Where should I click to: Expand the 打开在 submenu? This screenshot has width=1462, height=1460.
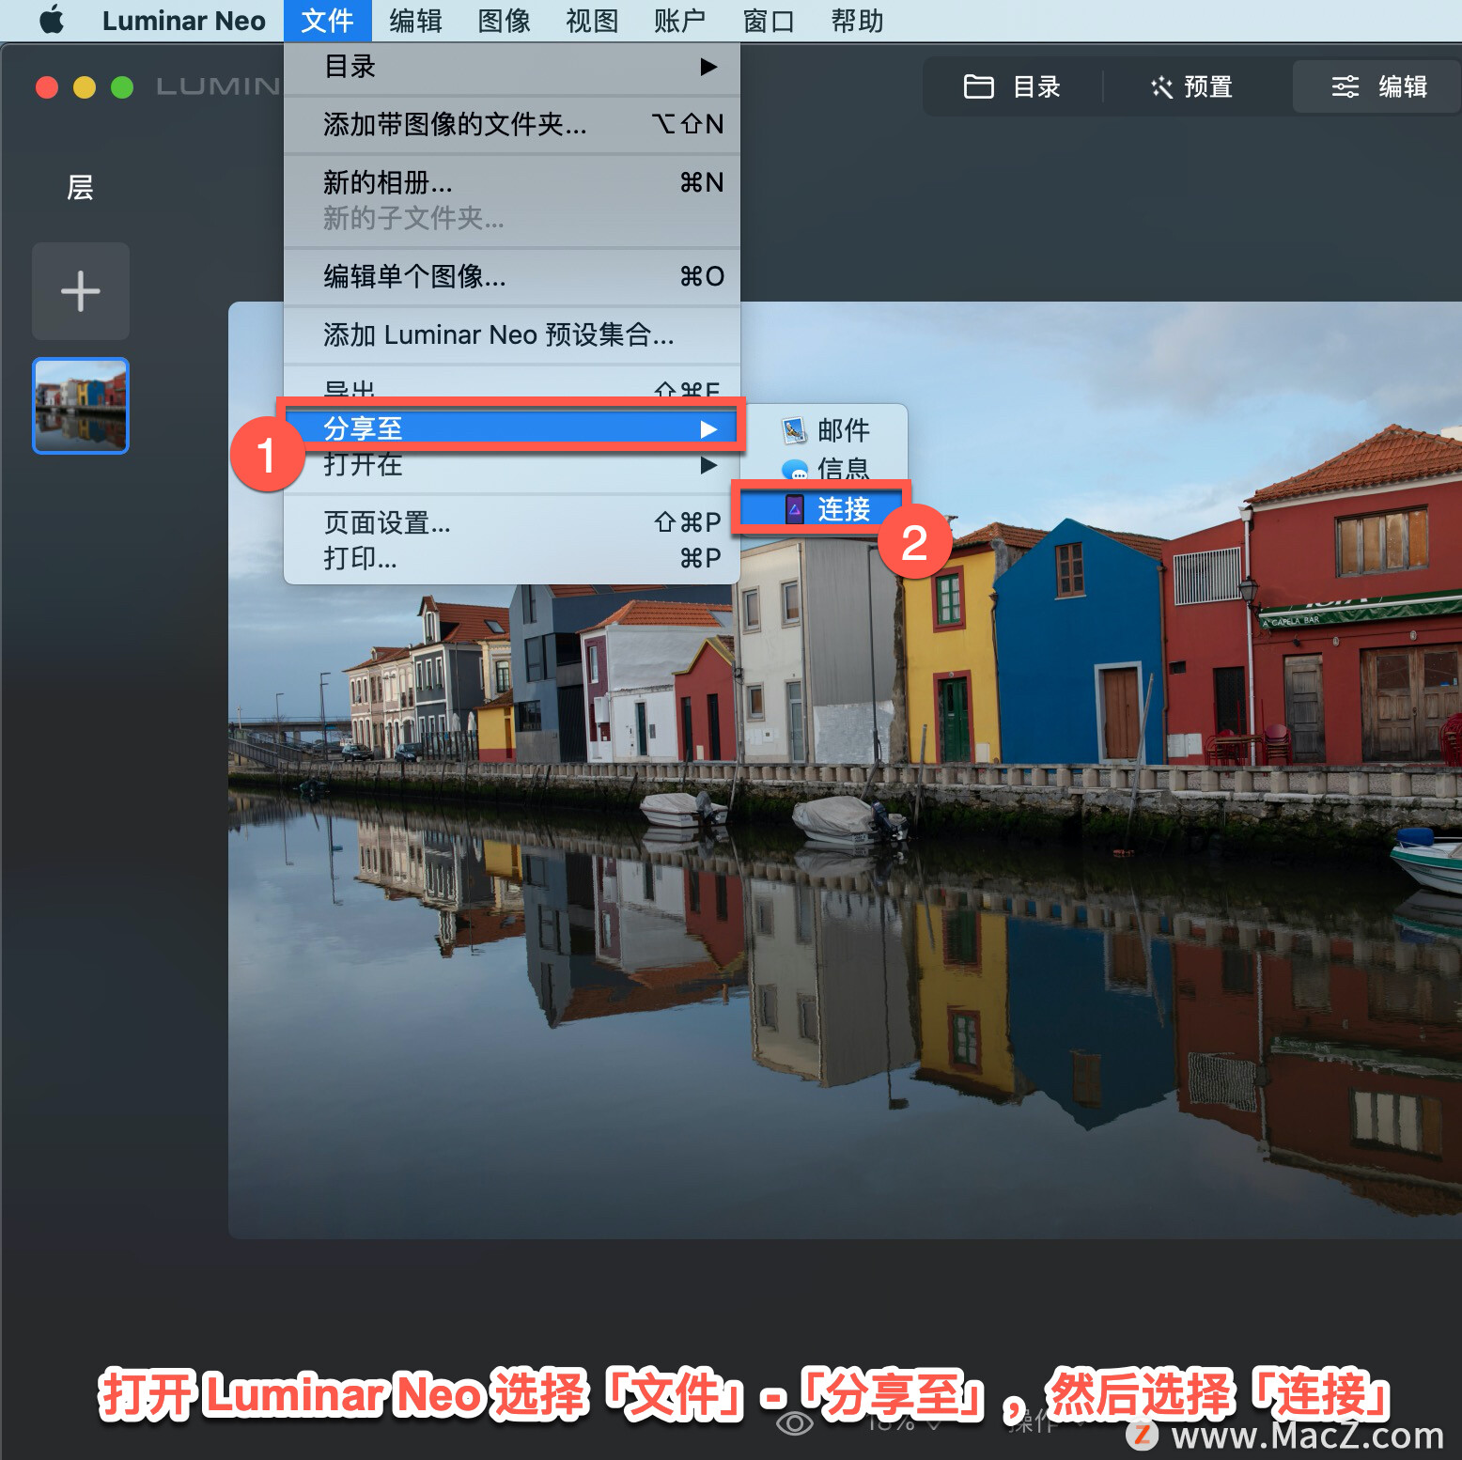coord(512,464)
